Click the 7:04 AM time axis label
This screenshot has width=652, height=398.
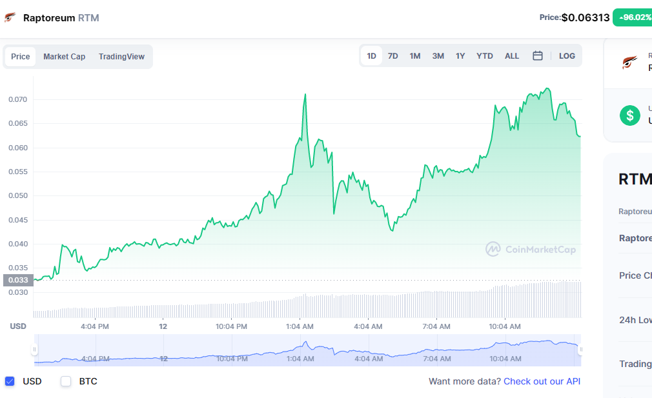[x=436, y=326]
